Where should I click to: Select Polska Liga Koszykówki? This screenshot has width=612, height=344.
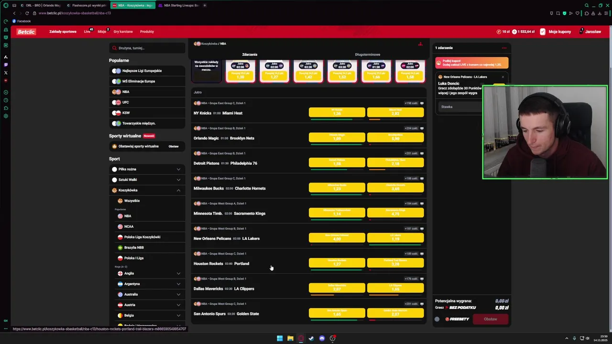(142, 237)
